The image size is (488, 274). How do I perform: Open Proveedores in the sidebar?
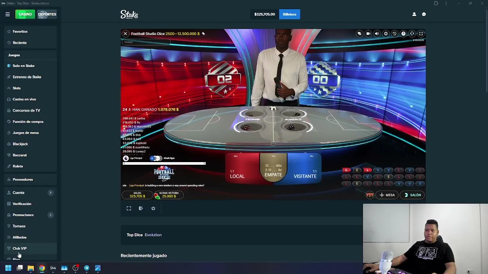click(x=31, y=180)
